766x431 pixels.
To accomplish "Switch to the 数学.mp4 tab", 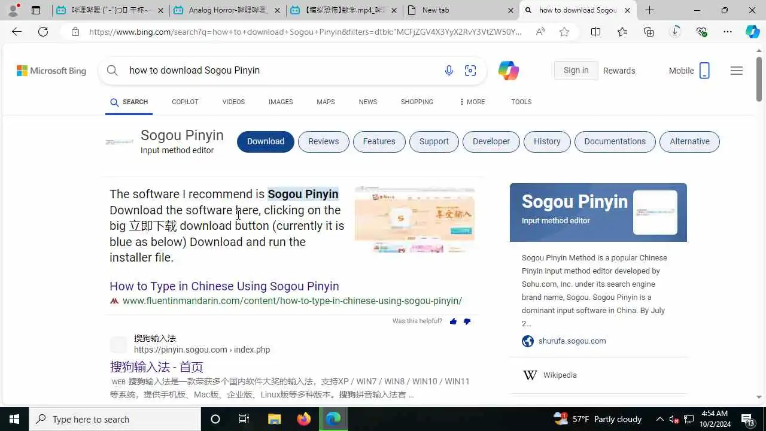I will [x=344, y=10].
